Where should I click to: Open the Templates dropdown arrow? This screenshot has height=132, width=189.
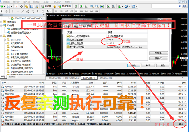(136, 6)
